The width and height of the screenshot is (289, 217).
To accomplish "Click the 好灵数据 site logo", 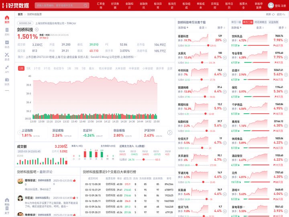I will pyautogui.click(x=16, y=5).
